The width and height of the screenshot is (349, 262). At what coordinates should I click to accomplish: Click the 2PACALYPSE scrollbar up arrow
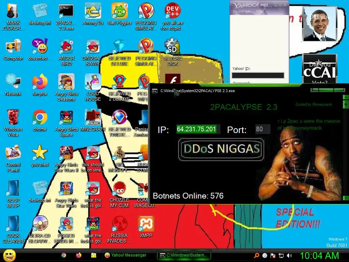click(346, 97)
